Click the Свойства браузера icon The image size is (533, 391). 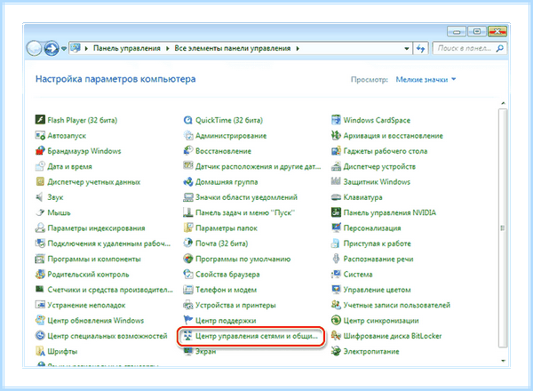188,274
